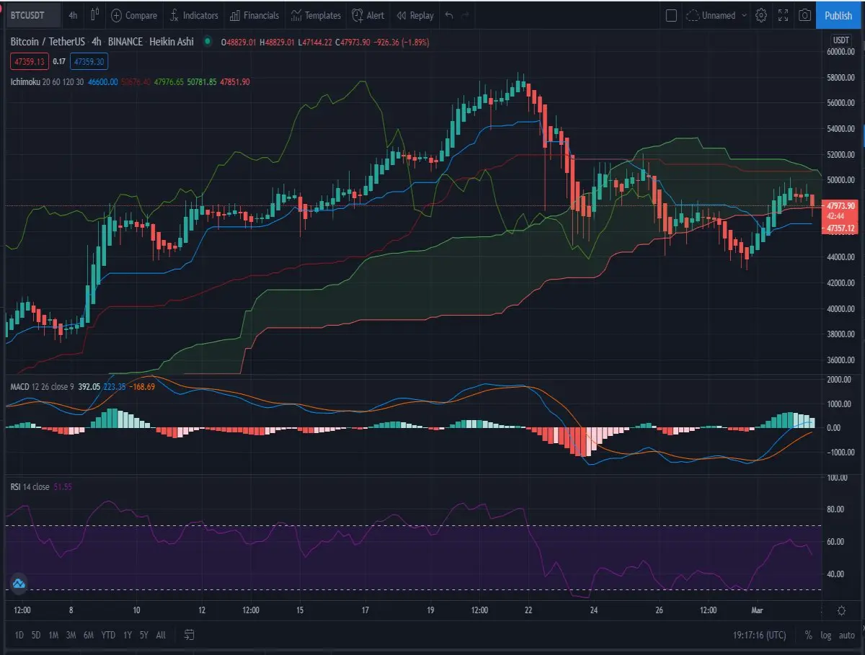
Task: Toggle auto scale mode
Action: click(x=847, y=636)
